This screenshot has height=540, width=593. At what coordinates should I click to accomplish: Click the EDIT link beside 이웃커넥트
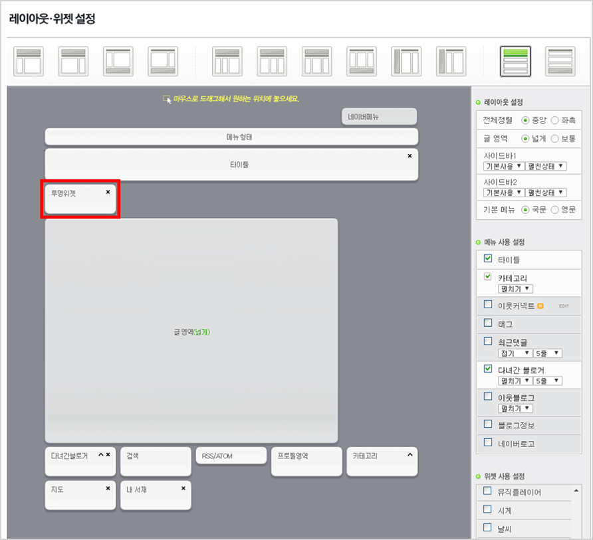[564, 306]
